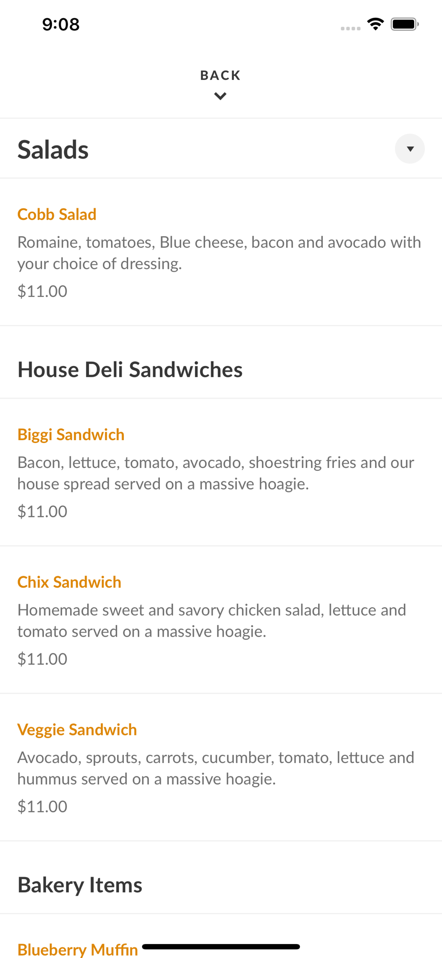Tap the down chevron under BACK
442x958 pixels.
coord(220,96)
